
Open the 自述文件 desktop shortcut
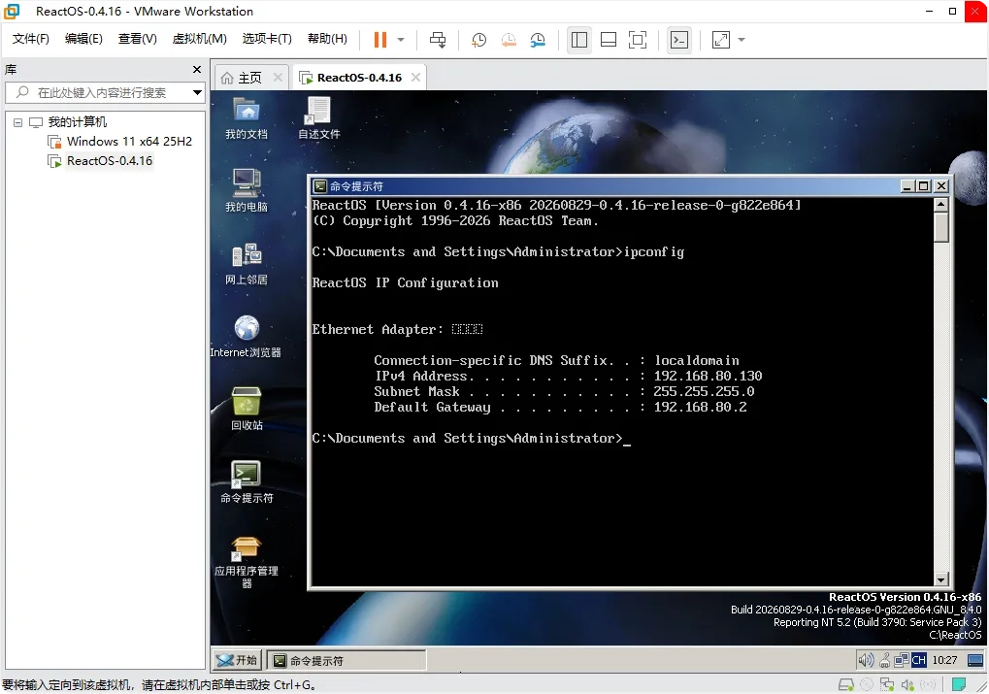318,118
